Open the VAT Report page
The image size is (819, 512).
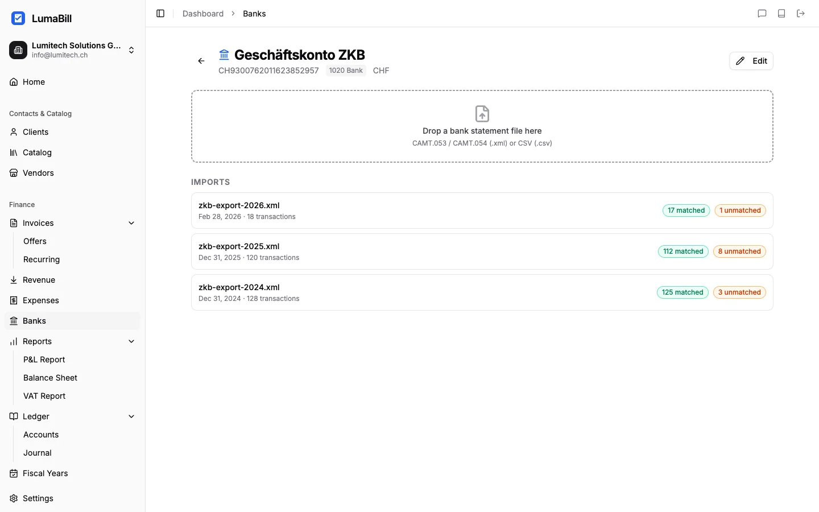pos(44,396)
